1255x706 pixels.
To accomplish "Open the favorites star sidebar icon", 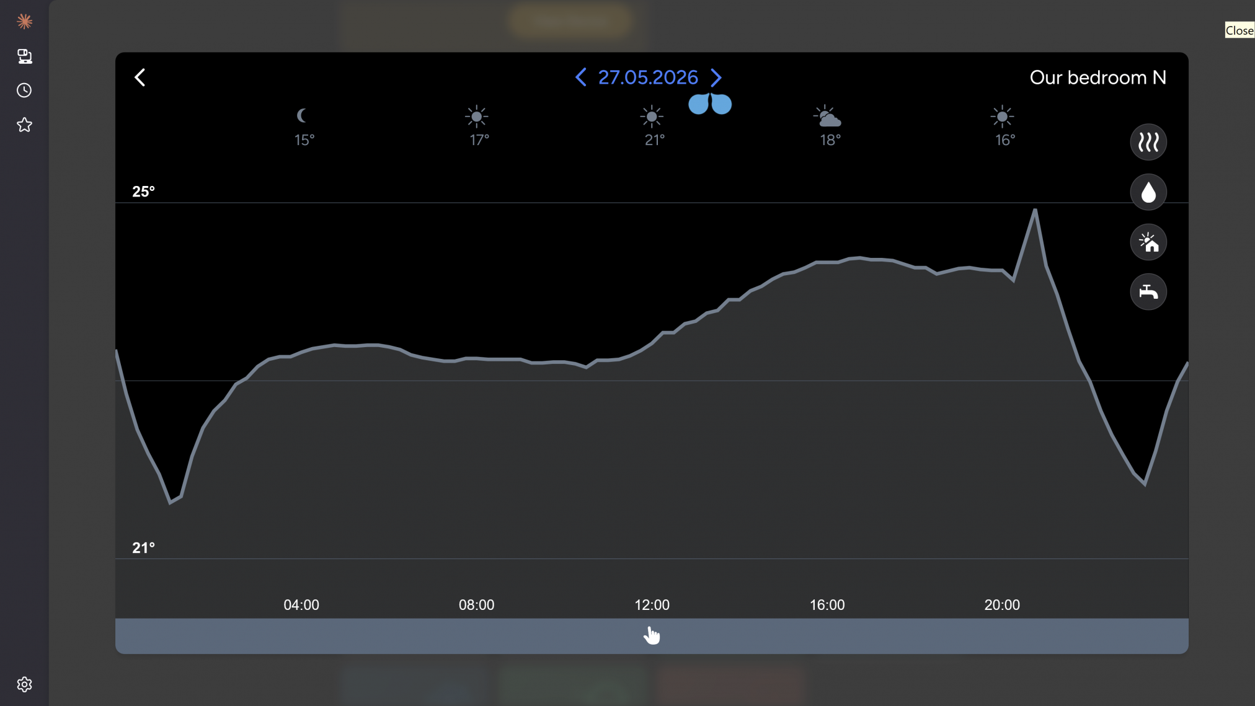I will tap(24, 125).
